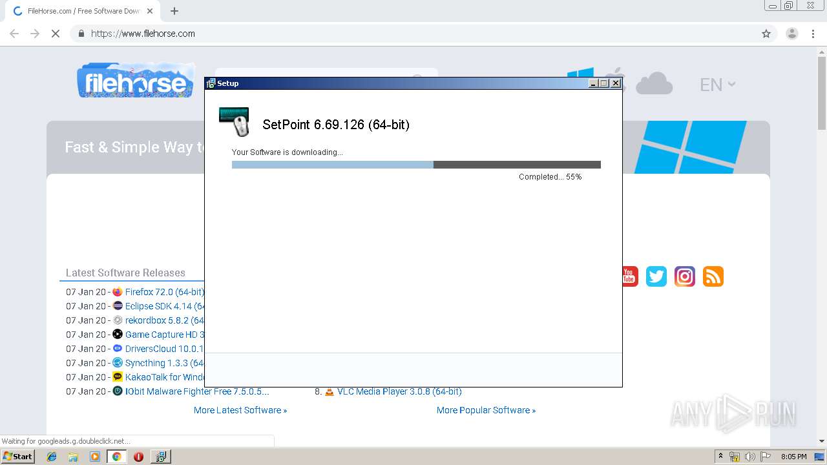Image resolution: width=827 pixels, height=465 pixels.
Task: Open Internet Explorer from the taskbar
Action: click(x=52, y=457)
